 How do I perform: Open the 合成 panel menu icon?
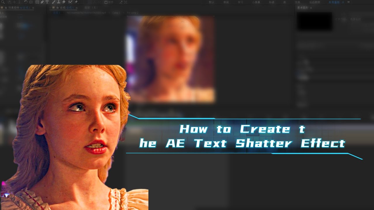click(77, 8)
